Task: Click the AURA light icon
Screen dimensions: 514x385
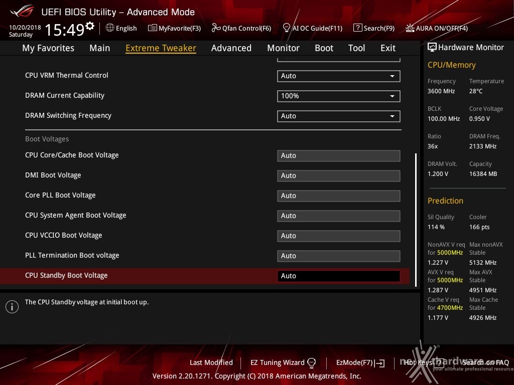Action: 410,28
